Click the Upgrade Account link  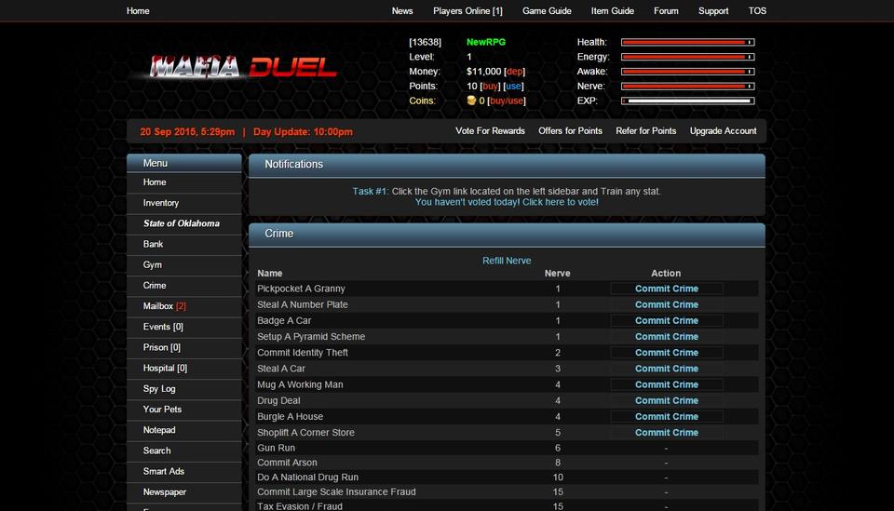723,131
